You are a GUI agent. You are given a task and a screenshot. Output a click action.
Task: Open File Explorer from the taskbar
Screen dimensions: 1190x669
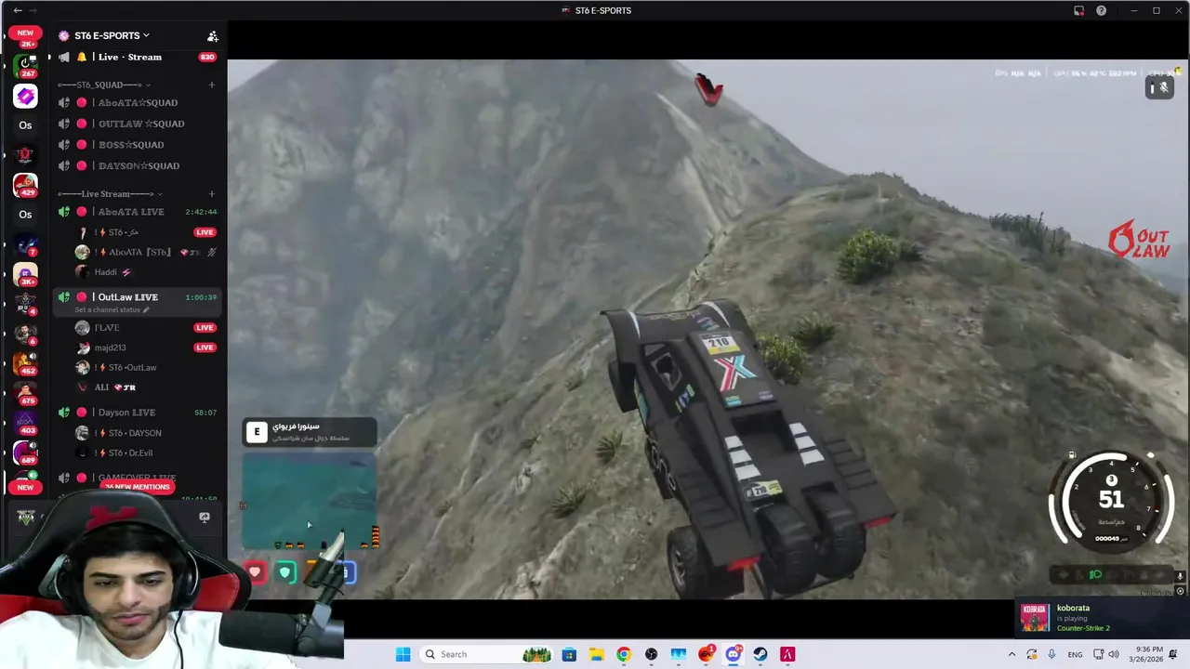coord(596,654)
